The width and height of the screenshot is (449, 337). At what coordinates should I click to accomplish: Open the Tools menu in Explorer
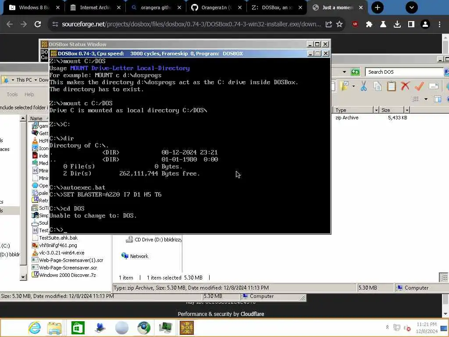12,94
